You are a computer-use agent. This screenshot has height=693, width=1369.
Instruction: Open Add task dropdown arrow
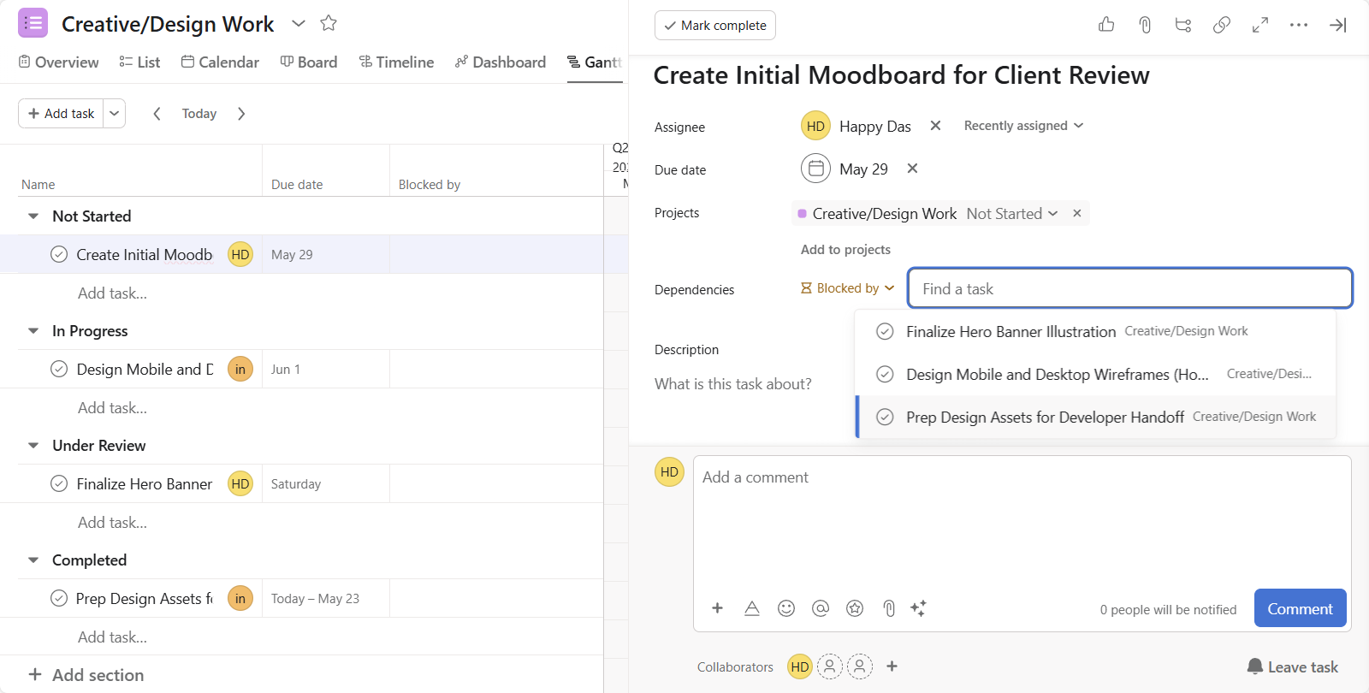click(115, 113)
